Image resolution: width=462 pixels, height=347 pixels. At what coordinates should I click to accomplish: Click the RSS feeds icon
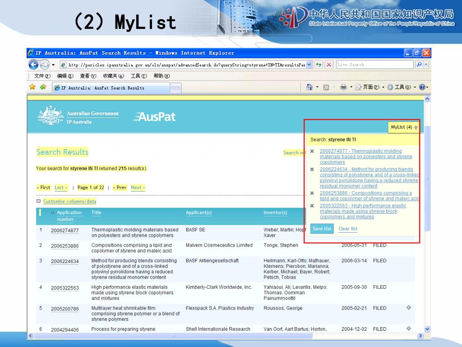click(x=326, y=87)
